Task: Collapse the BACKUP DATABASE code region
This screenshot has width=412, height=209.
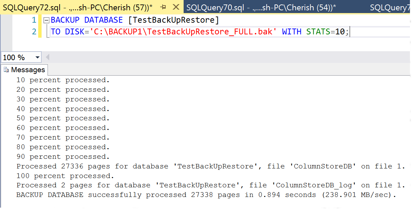Action: [x=46, y=20]
